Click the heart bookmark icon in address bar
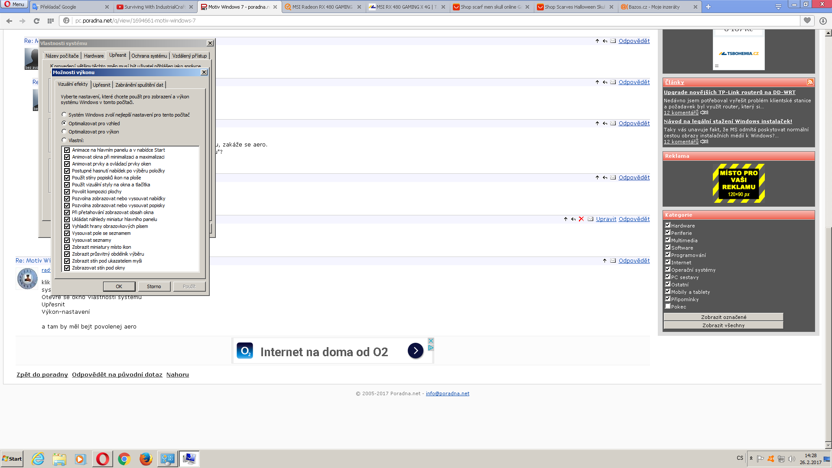The height and width of the screenshot is (468, 832). (807, 20)
